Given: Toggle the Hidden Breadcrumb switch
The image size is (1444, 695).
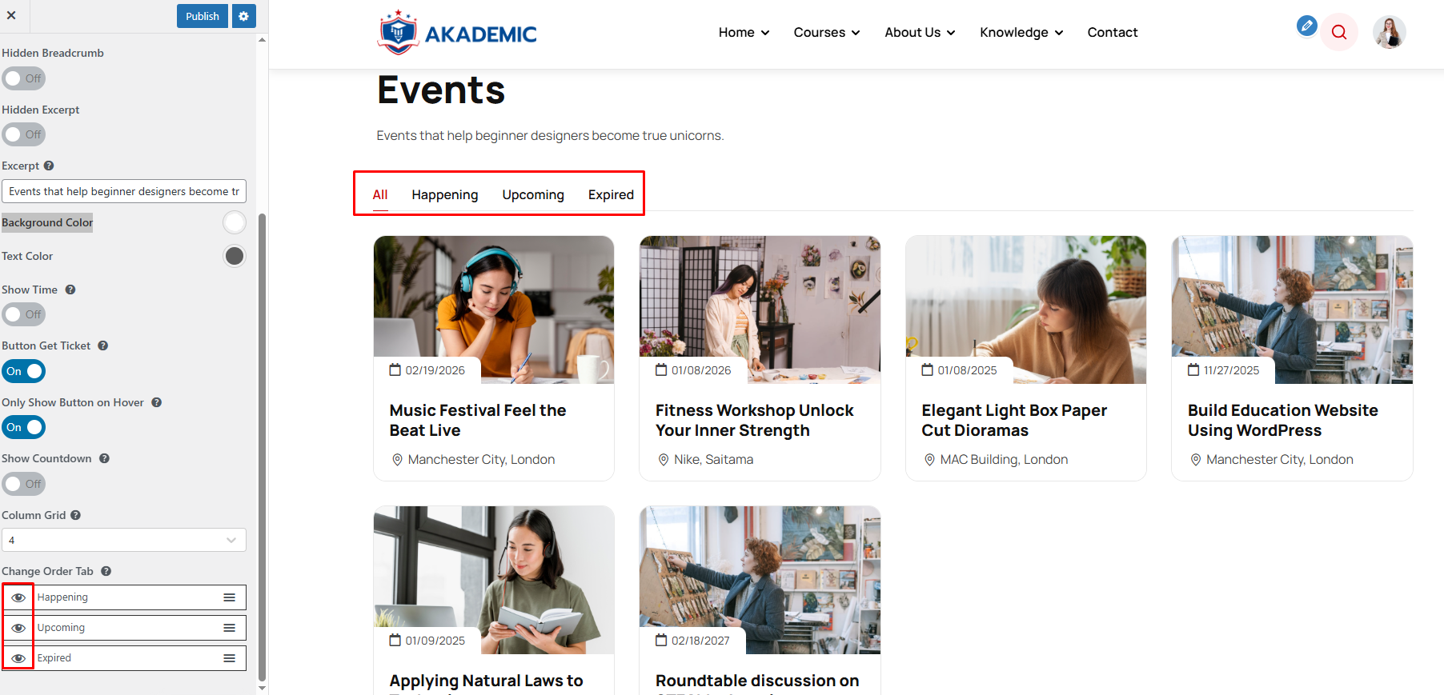Looking at the screenshot, I should 23,78.
